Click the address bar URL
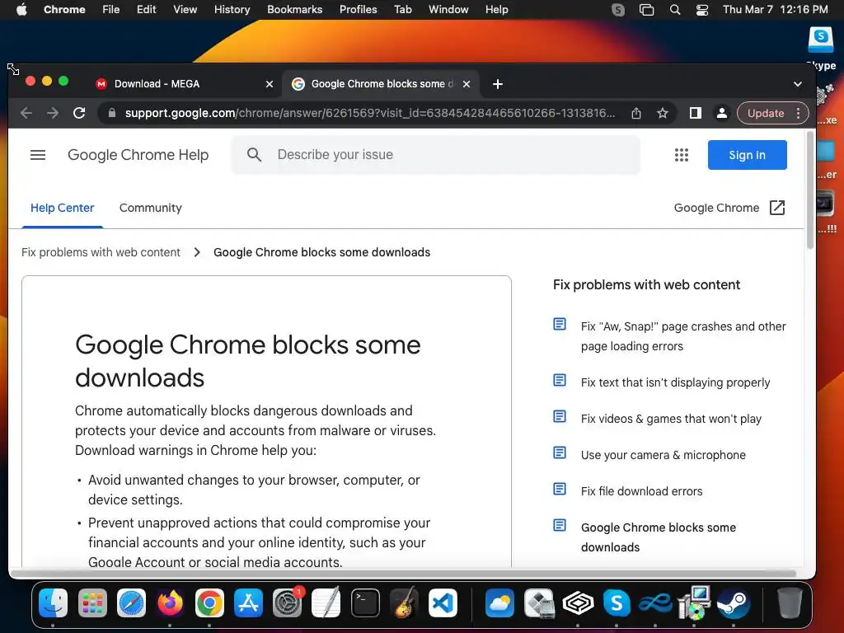 click(x=370, y=113)
